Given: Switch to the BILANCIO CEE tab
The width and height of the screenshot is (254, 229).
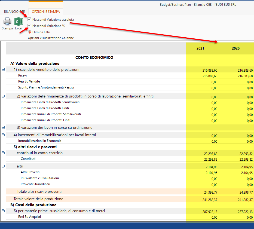Looking at the screenshot, I should tap(14, 12).
